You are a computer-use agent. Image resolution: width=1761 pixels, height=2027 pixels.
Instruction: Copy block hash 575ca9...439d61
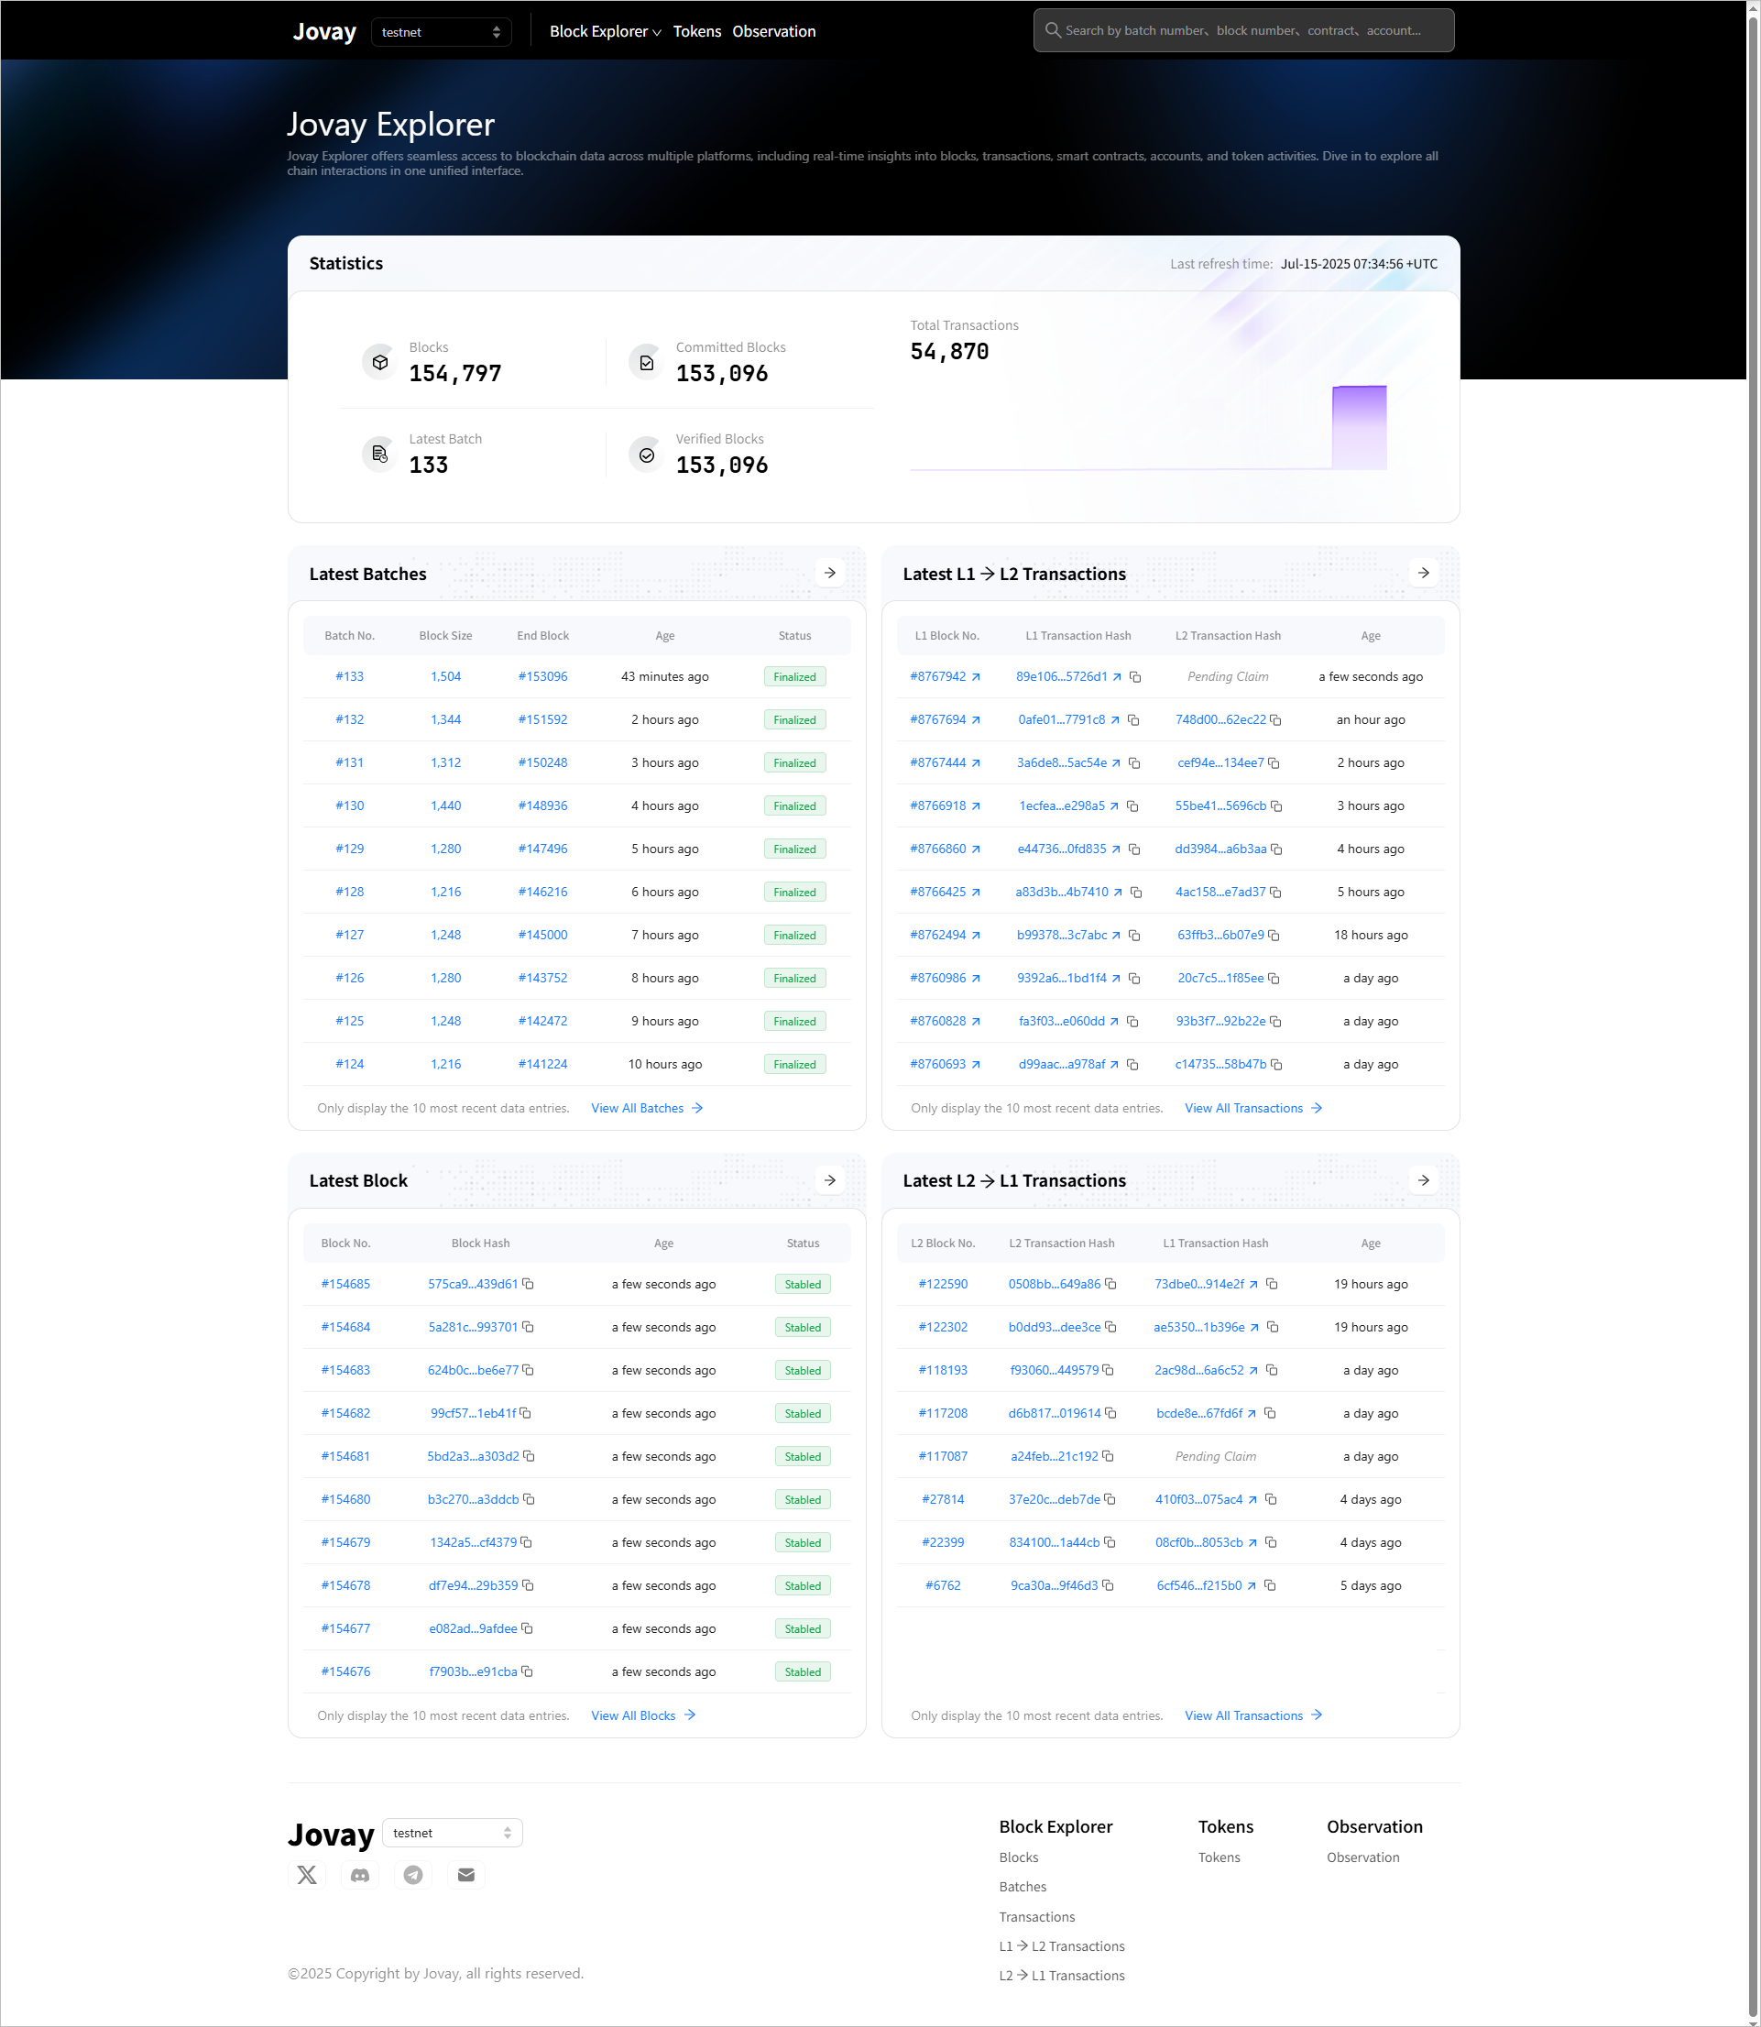(528, 1284)
